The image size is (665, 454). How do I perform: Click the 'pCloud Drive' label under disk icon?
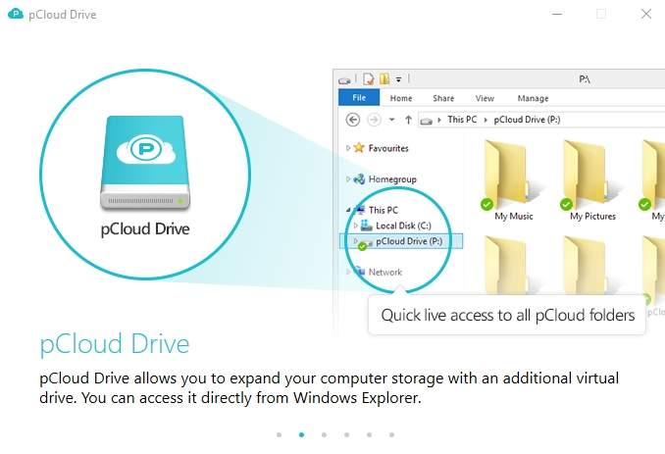[x=145, y=229]
